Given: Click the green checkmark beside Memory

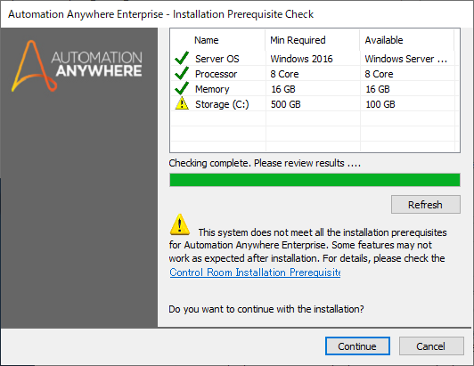Looking at the screenshot, I should click(182, 88).
